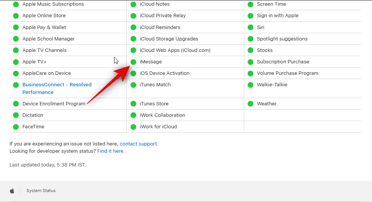Click the status dot for Spotlight suggestions
The image size is (372, 202).
pos(251,39)
